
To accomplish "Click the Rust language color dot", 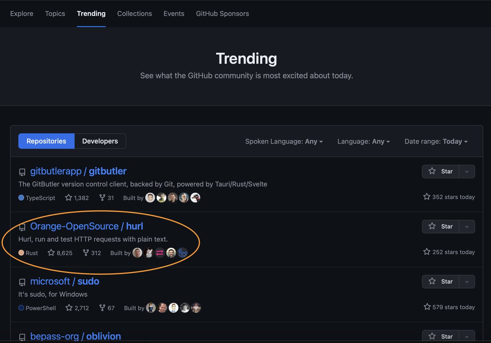I will 21,253.
